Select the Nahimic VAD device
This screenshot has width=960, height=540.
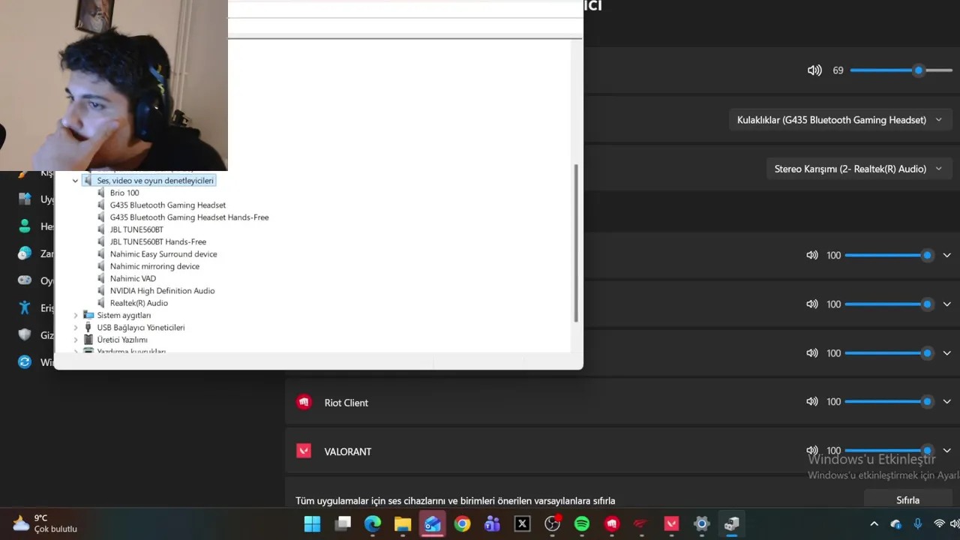click(x=133, y=278)
